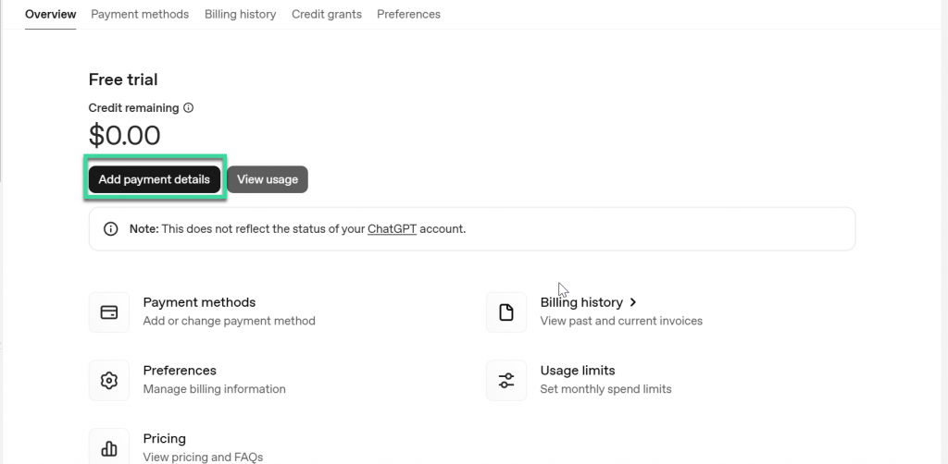The image size is (948, 464).
Task: Open the Payment methods tab
Action: tap(140, 15)
